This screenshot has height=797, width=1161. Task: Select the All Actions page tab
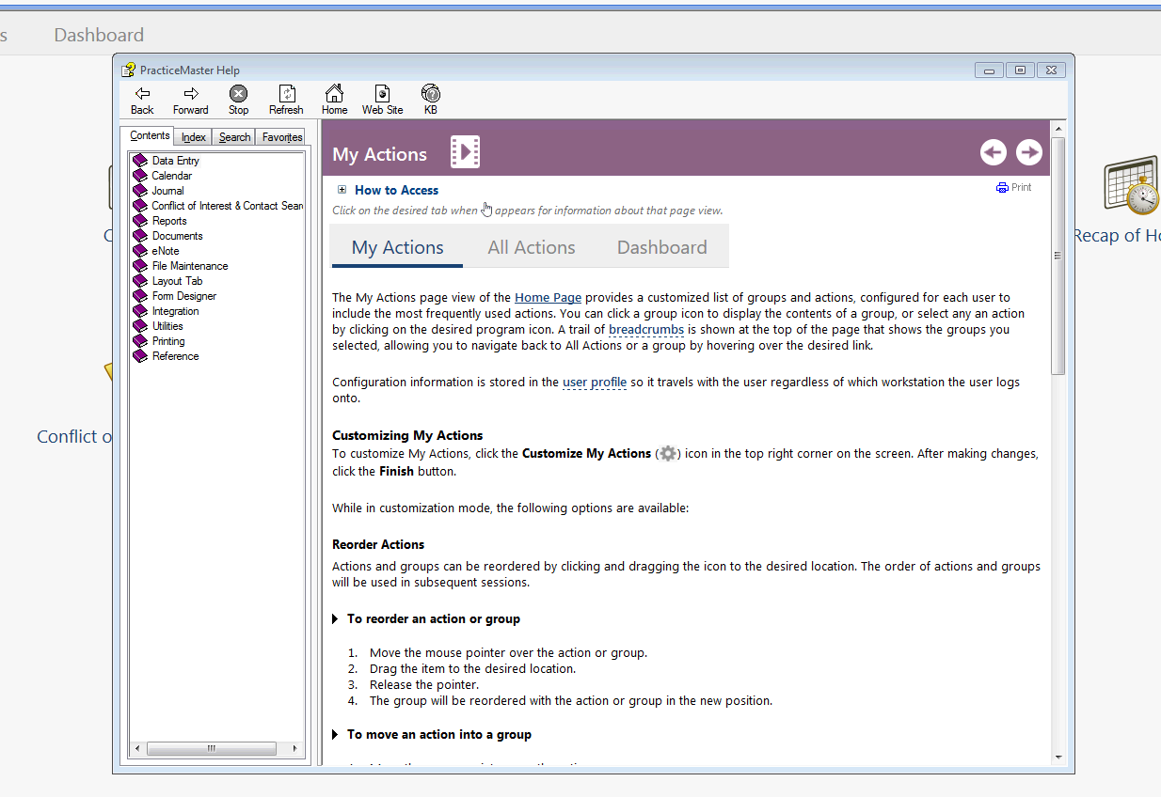tap(531, 247)
